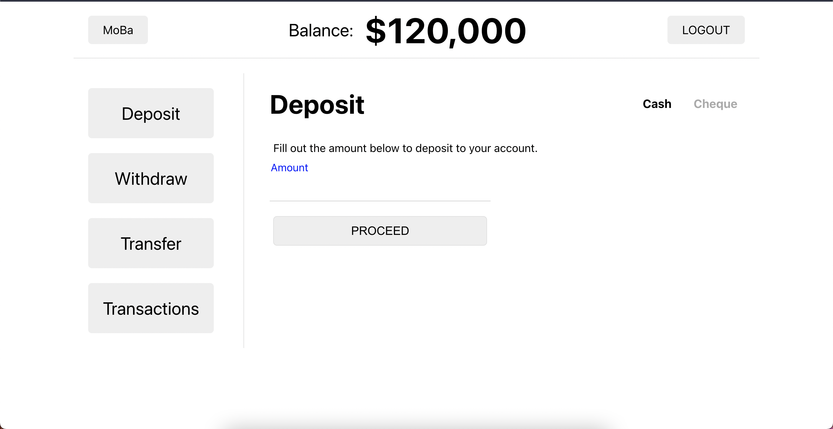This screenshot has width=833, height=429.
Task: Click the Amount label
Action: (290, 167)
